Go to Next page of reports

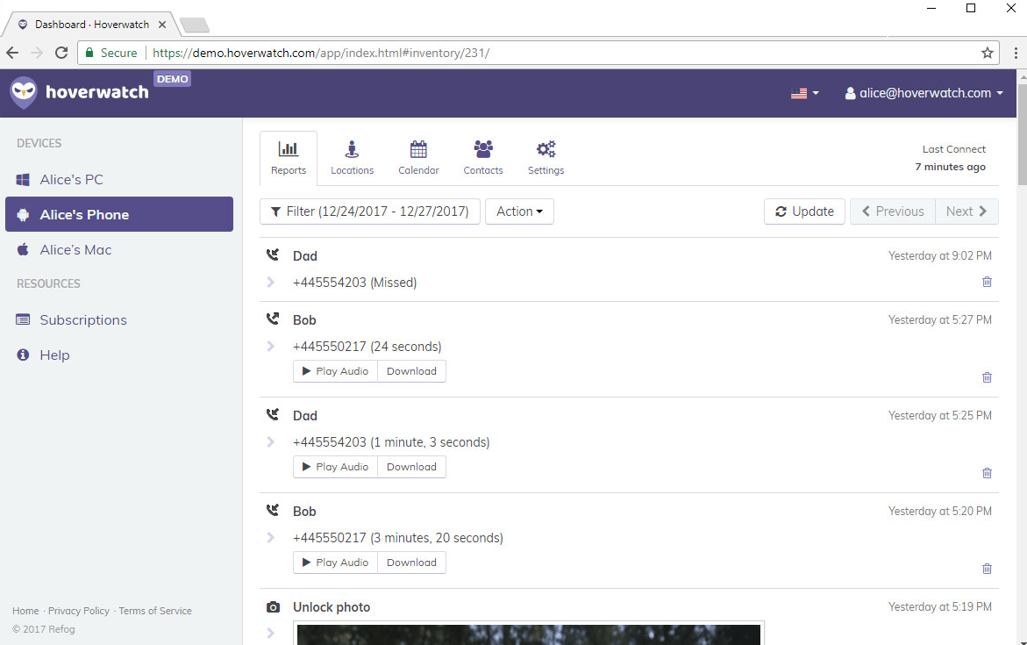pyautogui.click(x=966, y=211)
